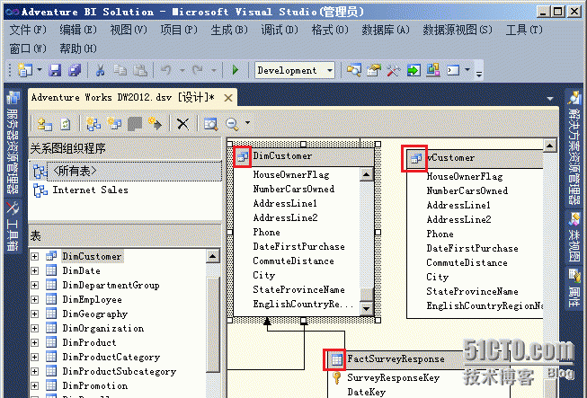Viewport: 587px width, 398px height.
Task: Open the 数据库(A) menu
Action: [386, 30]
